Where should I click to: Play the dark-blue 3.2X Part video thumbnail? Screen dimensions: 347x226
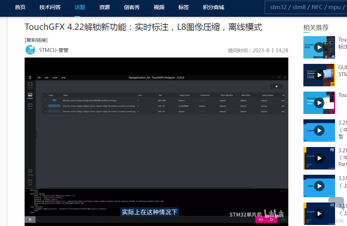coord(319,158)
